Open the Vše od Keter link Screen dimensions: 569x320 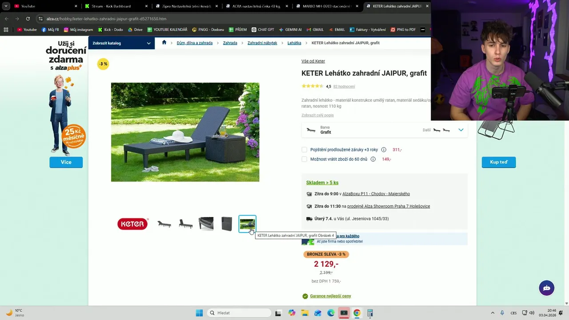[x=313, y=61]
